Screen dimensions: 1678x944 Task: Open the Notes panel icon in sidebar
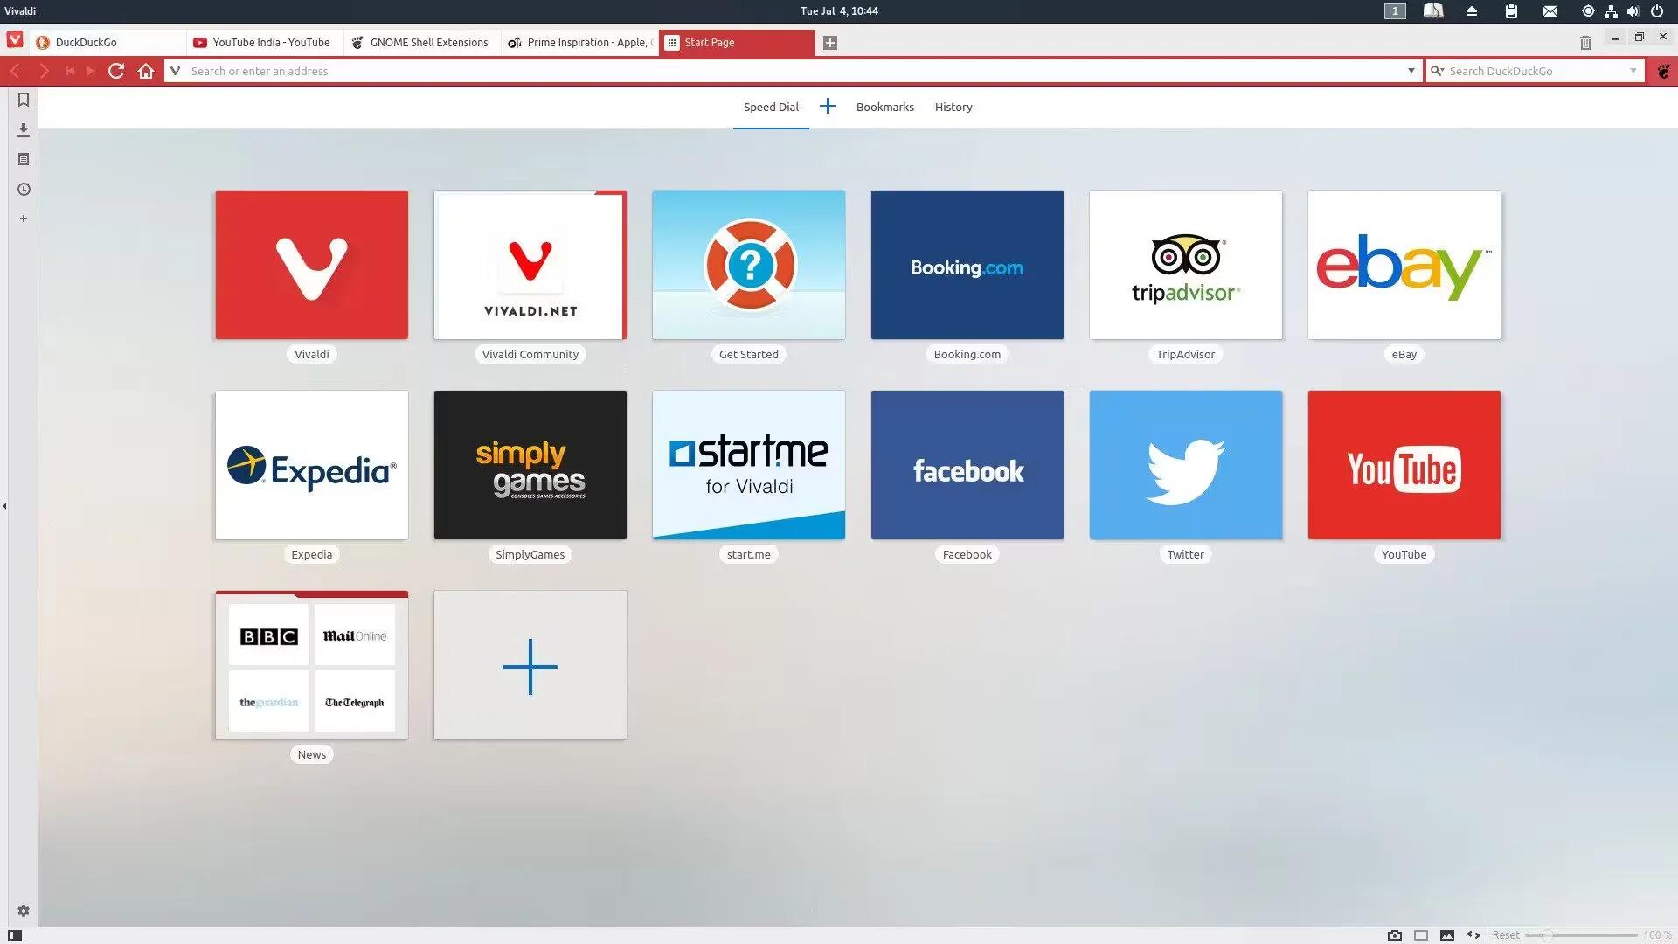pos(24,159)
